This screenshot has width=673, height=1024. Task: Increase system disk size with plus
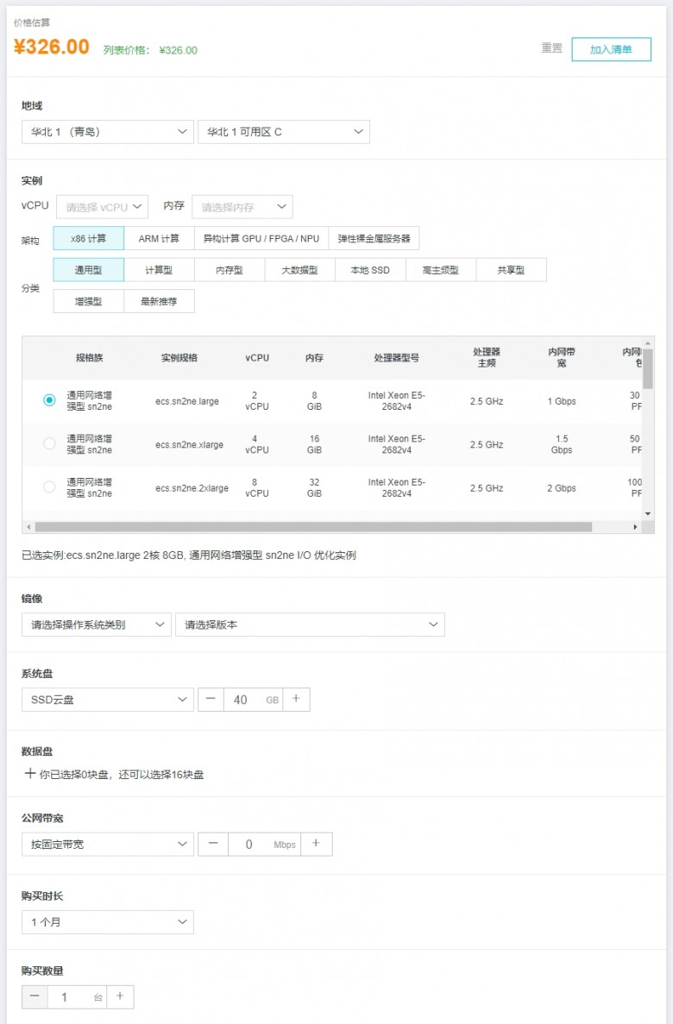click(x=296, y=700)
